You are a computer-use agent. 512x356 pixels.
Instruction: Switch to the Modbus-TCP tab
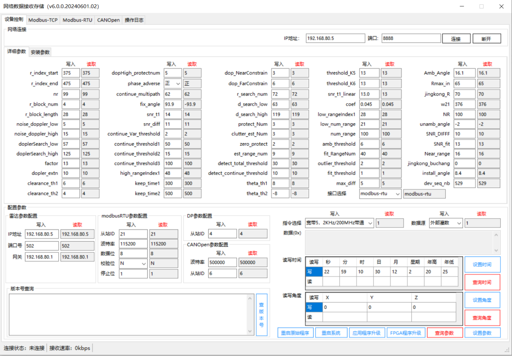(43, 20)
